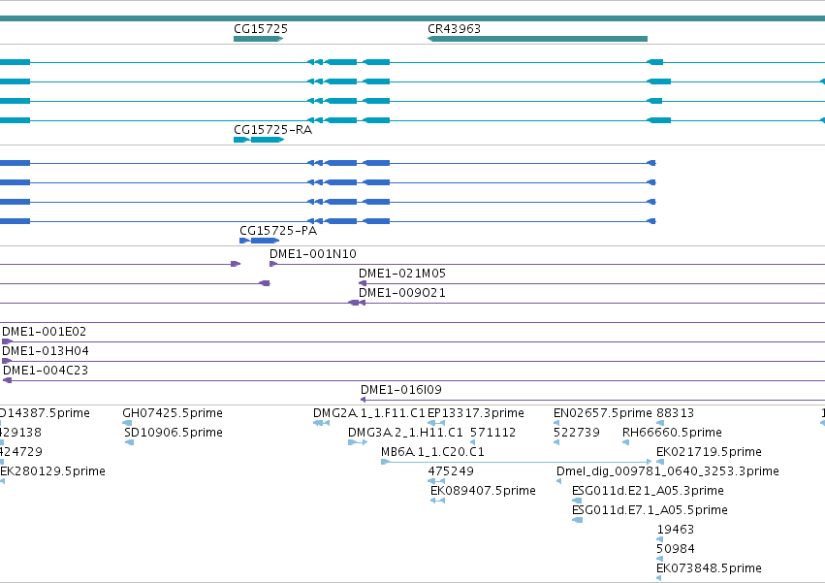
Task: Click the CR43963 gene span bar
Action: click(x=537, y=39)
